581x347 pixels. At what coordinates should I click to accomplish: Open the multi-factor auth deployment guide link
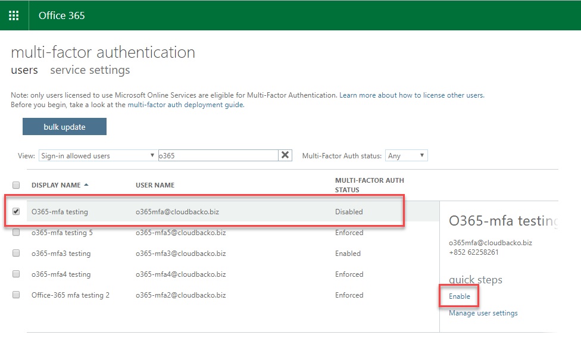click(x=186, y=105)
